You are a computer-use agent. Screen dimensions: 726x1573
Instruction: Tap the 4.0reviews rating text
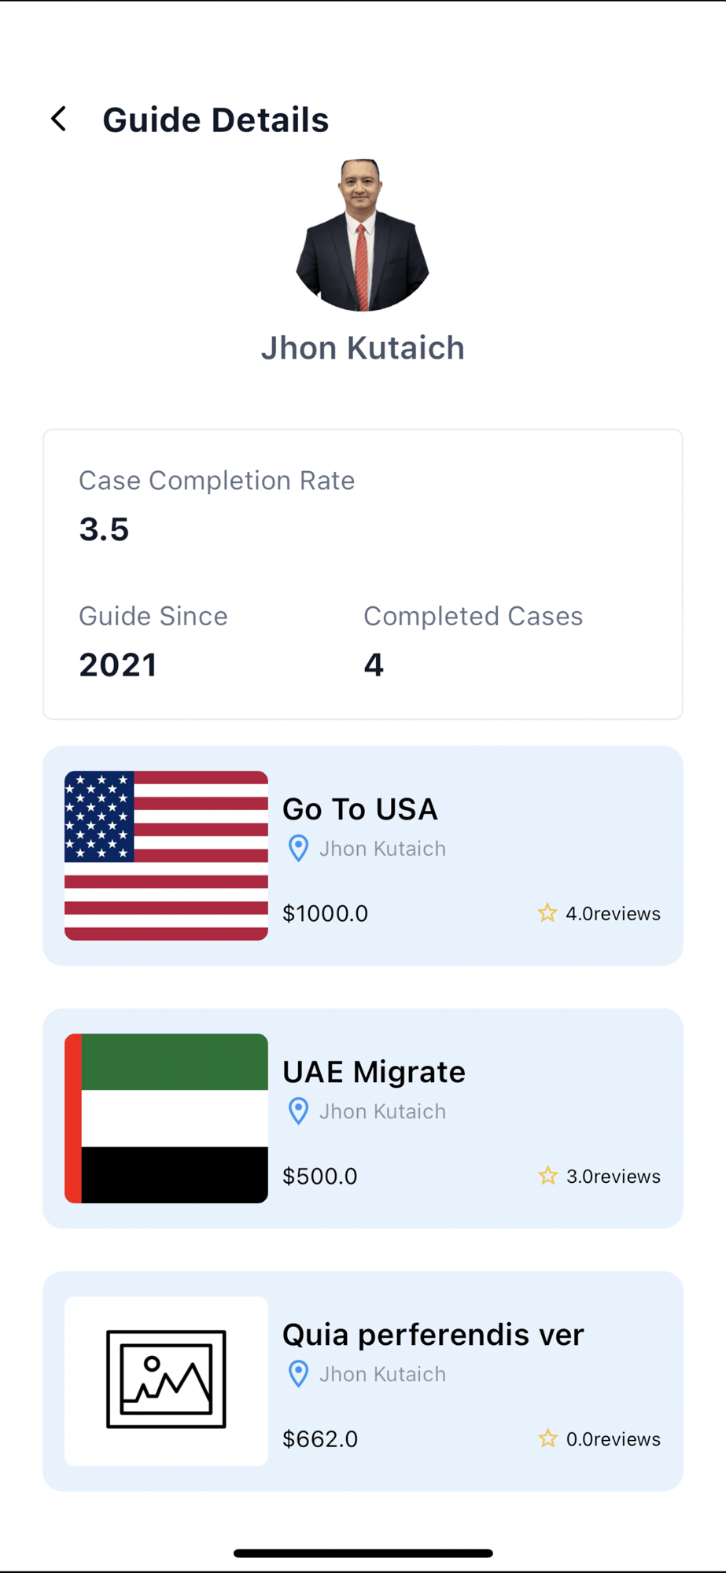pyautogui.click(x=614, y=914)
